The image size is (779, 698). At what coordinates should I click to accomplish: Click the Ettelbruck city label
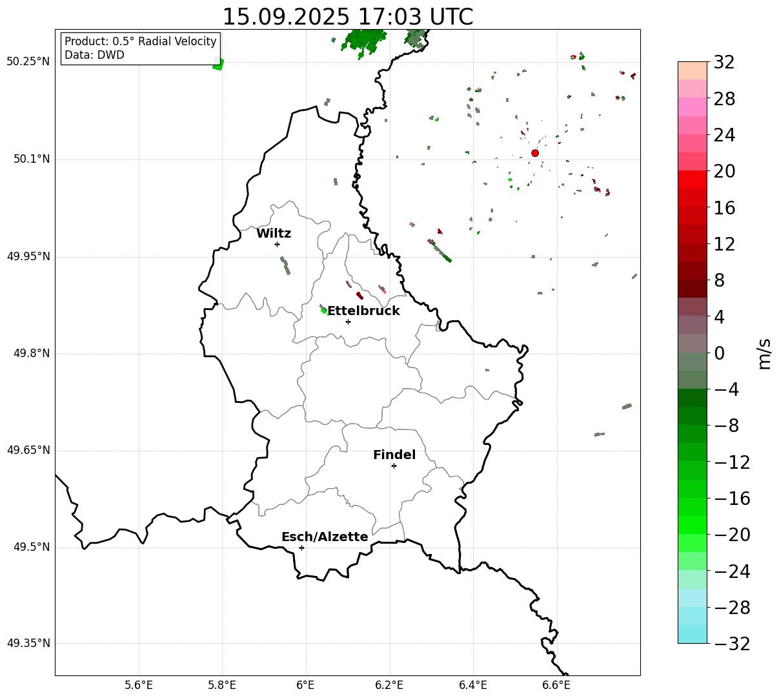(363, 311)
